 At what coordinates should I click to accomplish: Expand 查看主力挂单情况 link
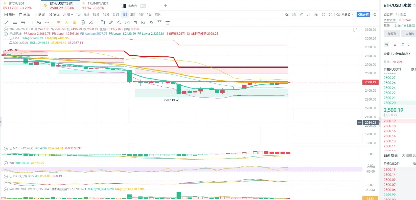pos(397,54)
